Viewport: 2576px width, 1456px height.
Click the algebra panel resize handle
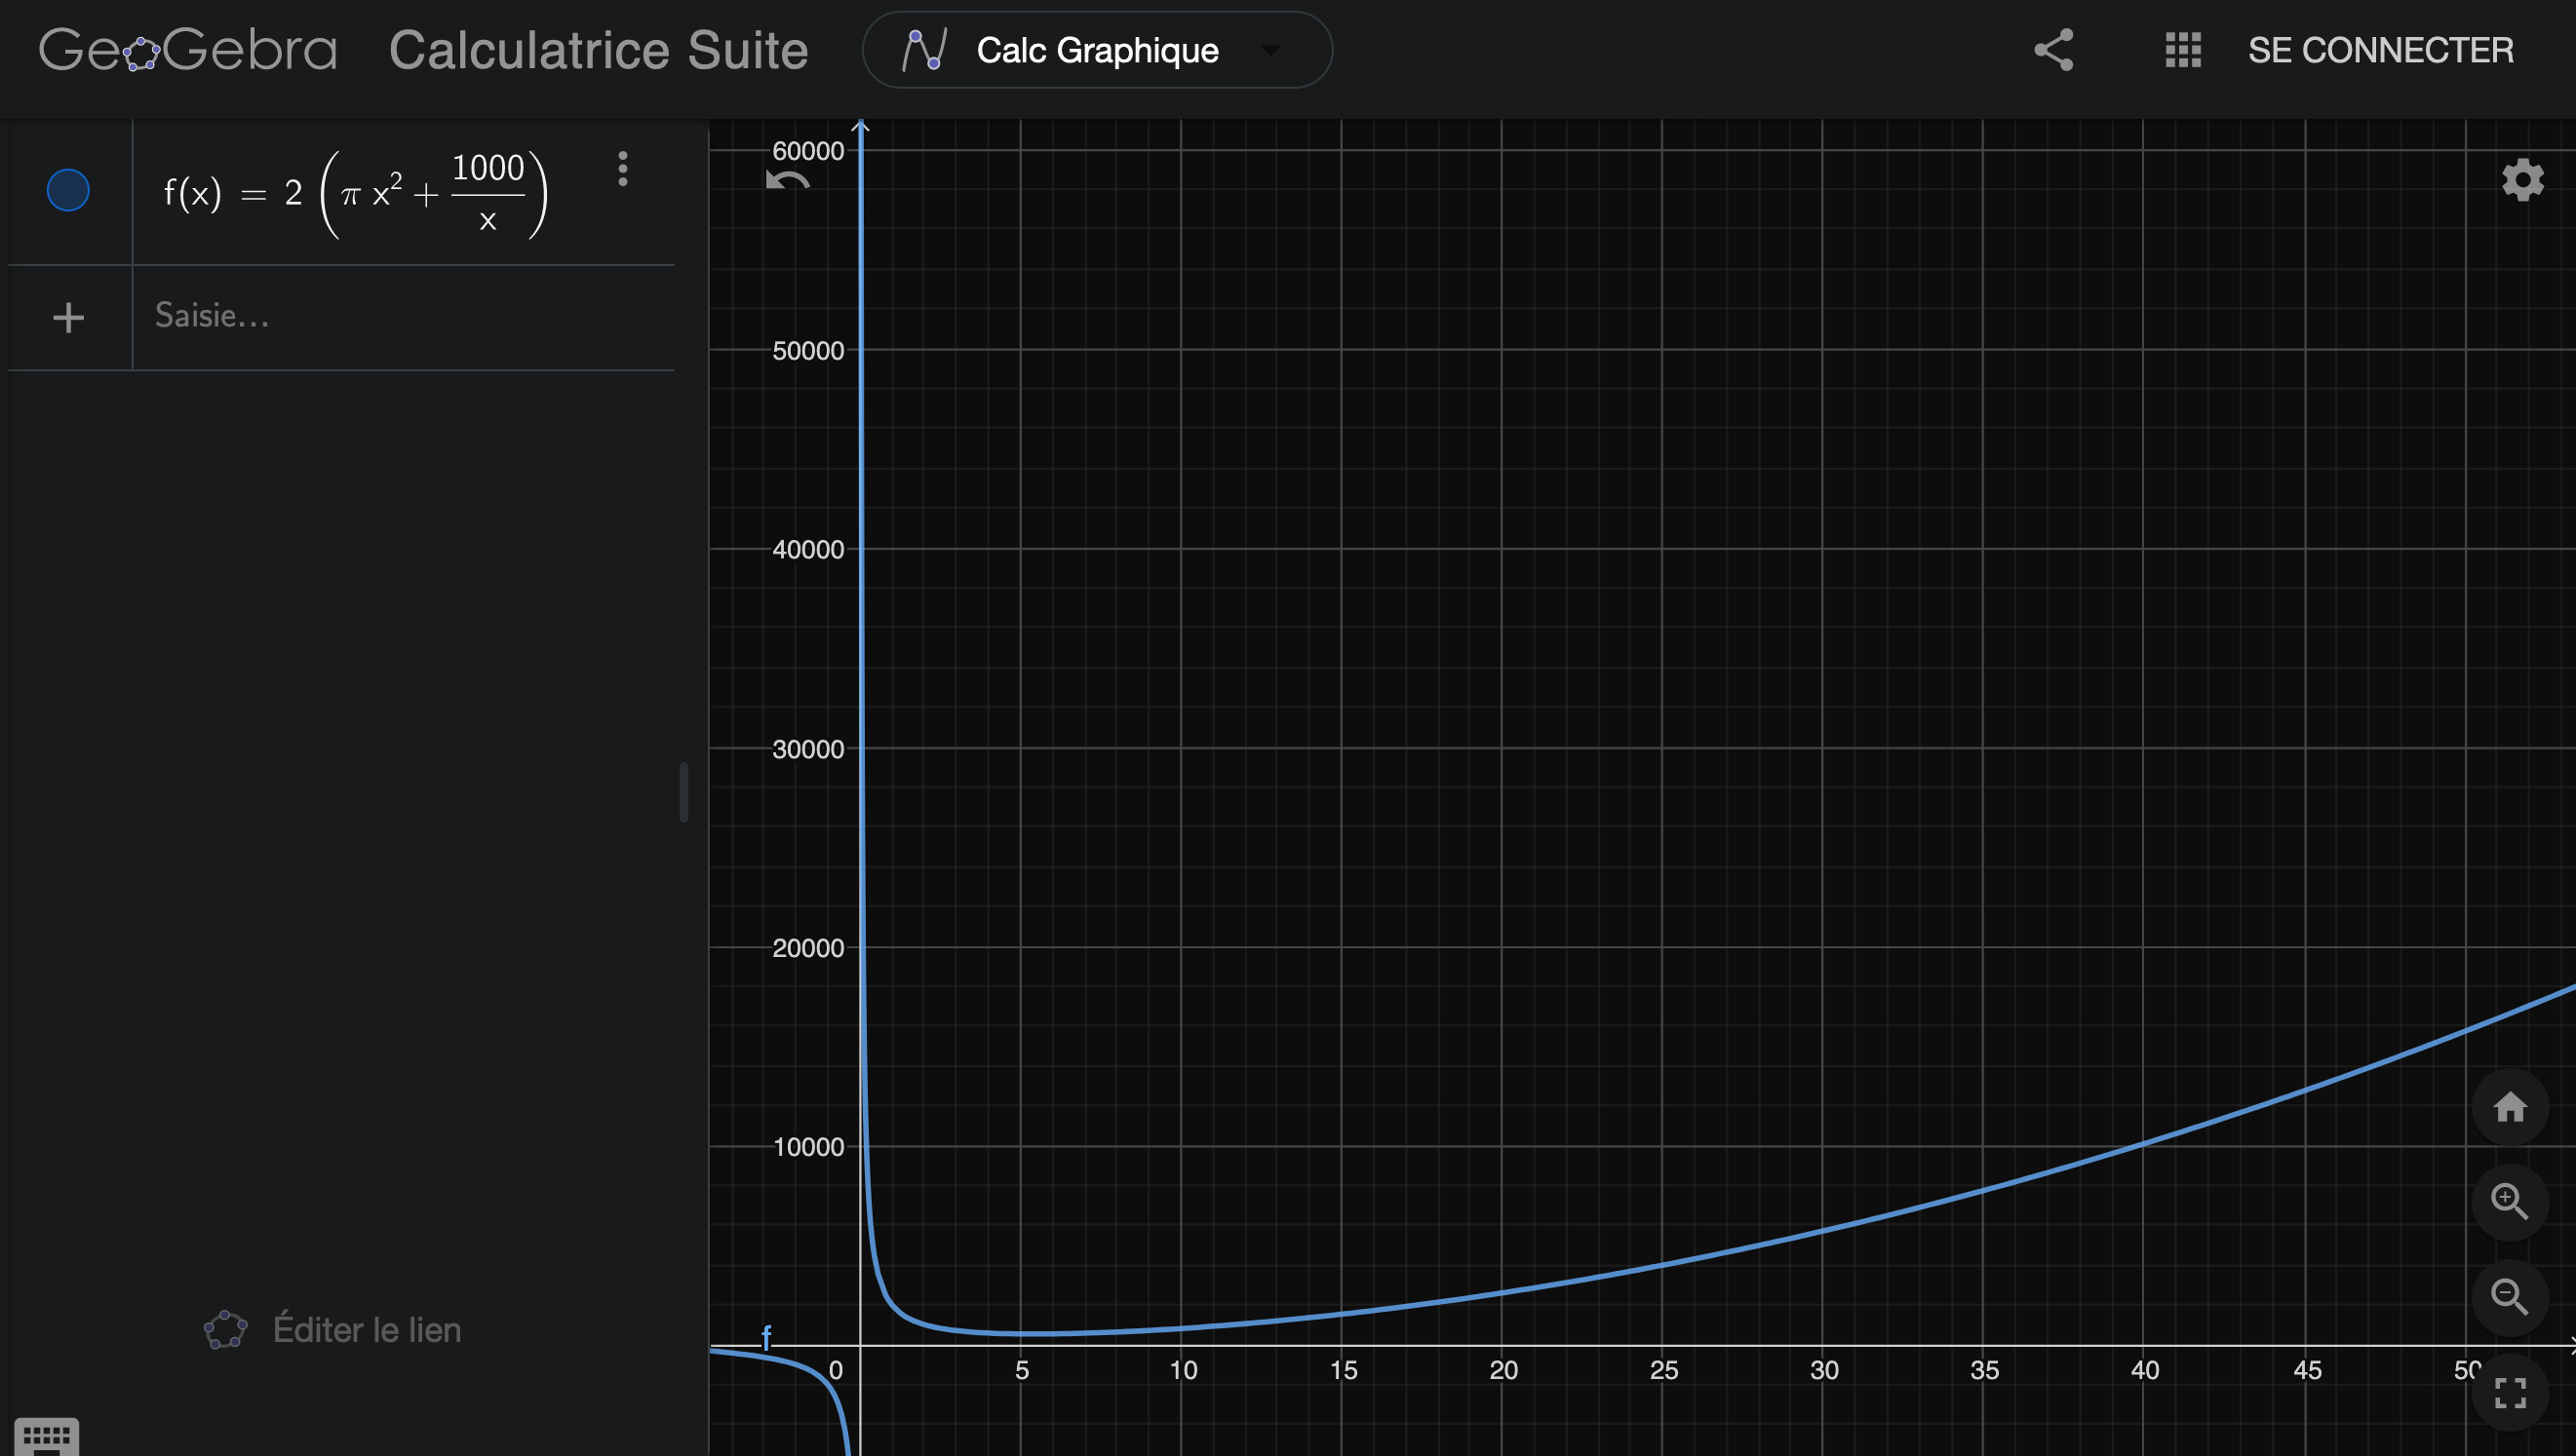(683, 791)
